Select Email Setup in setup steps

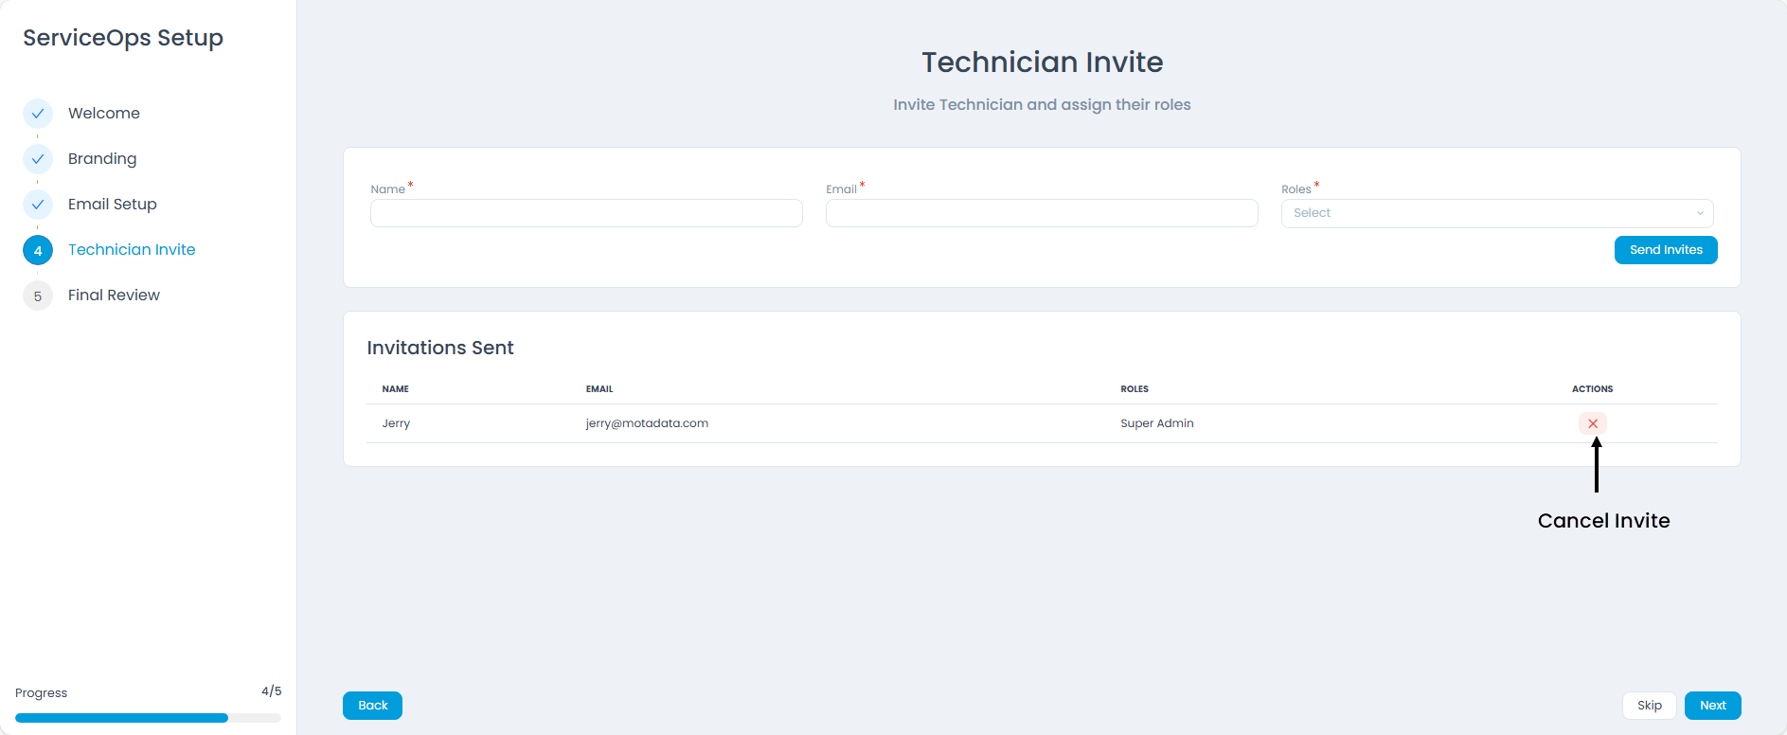click(112, 205)
